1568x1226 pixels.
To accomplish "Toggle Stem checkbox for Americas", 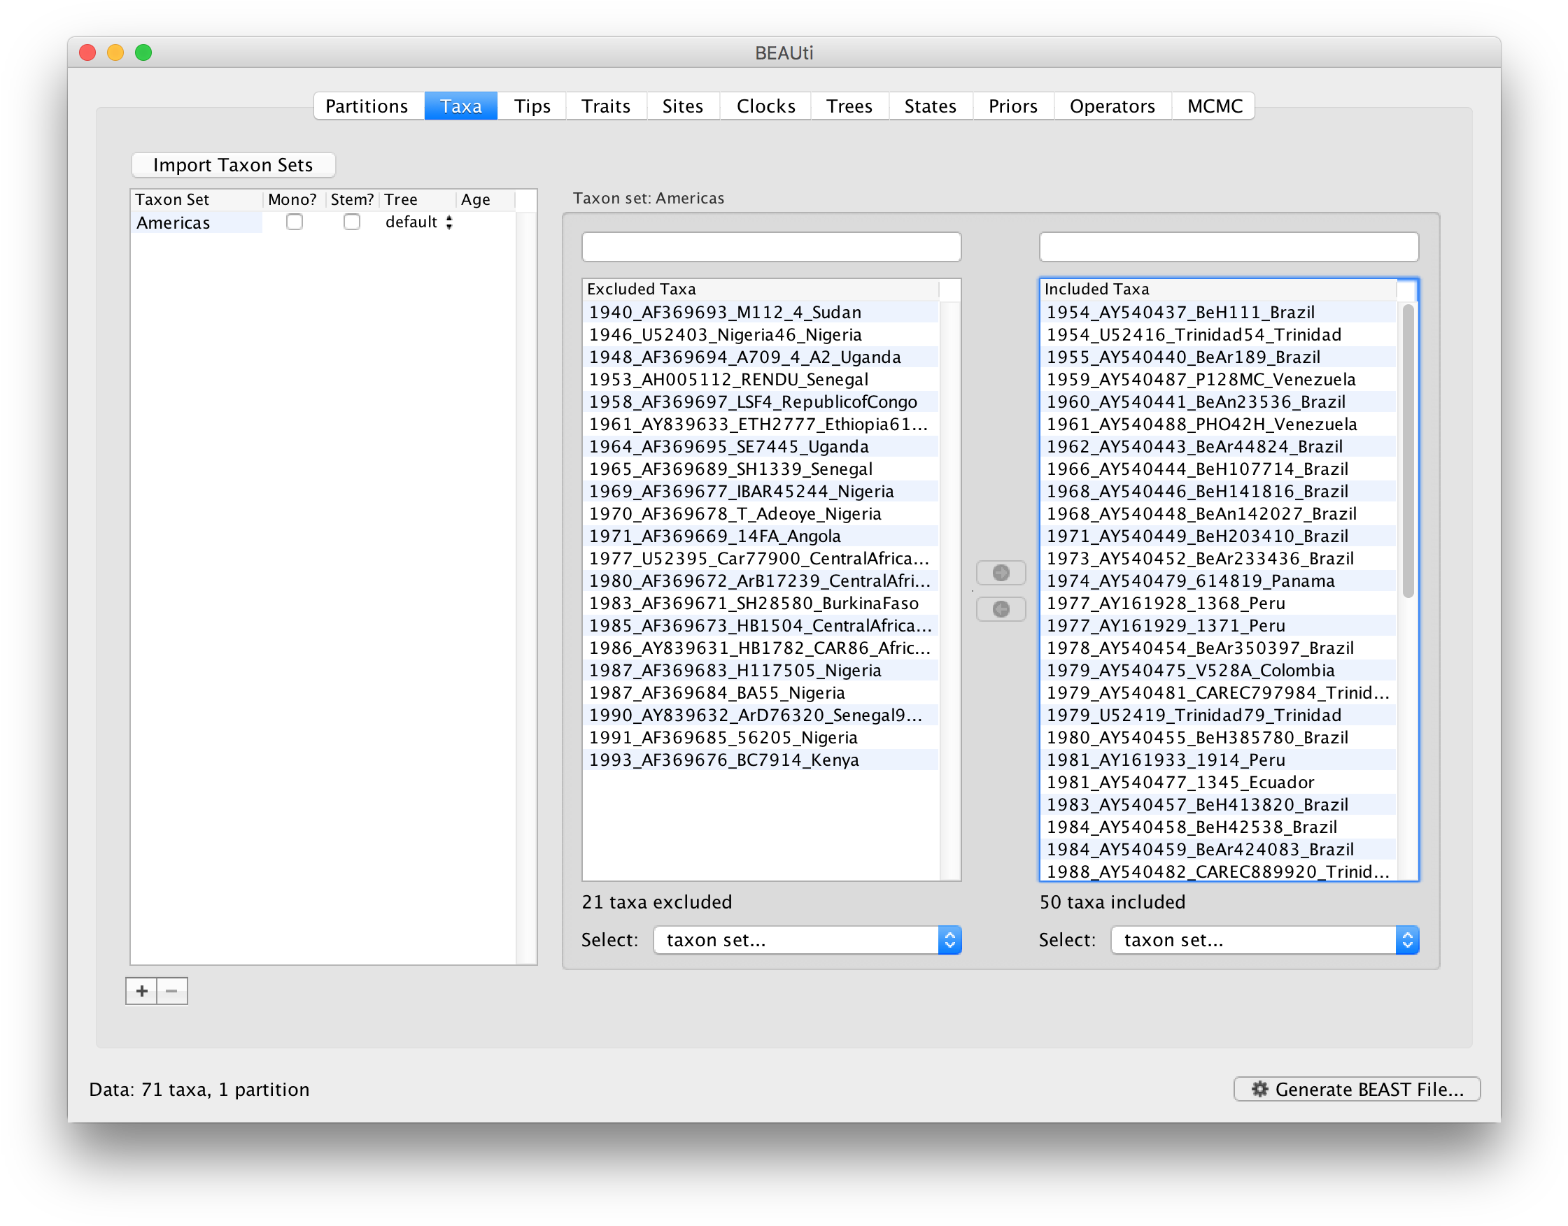I will pos(352,222).
